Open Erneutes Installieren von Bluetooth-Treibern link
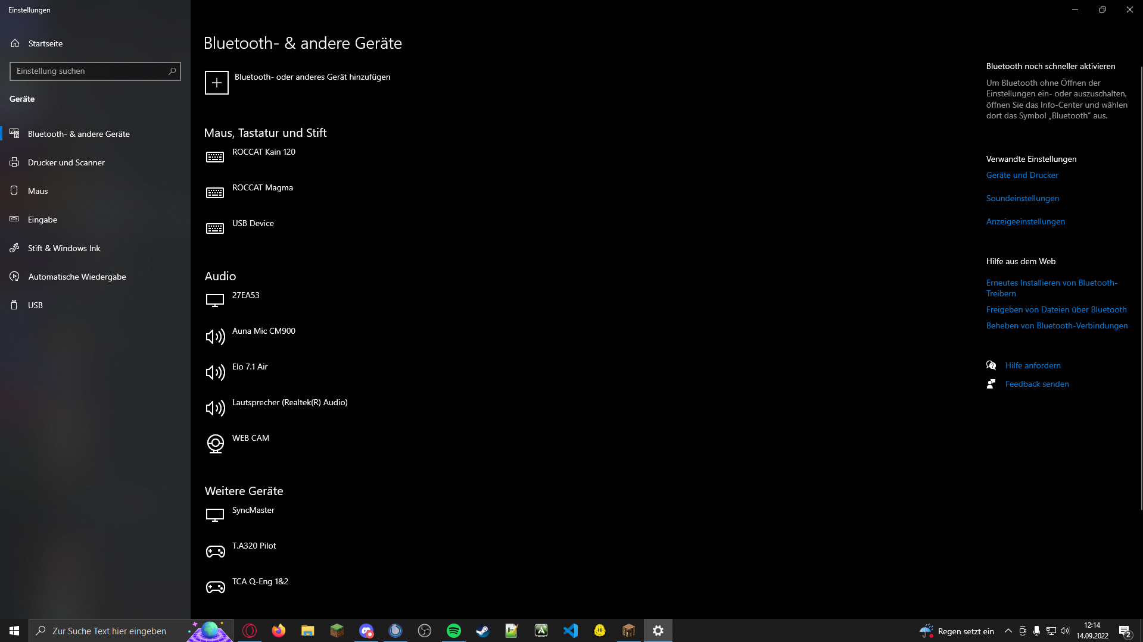Image resolution: width=1143 pixels, height=642 pixels. 1052,288
